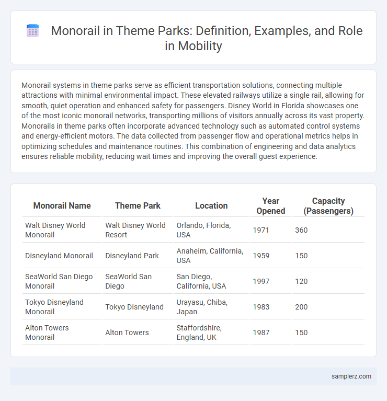Viewport: 387px width, 401px height.
Task: Click the capacity value 360
Action: 328,230
